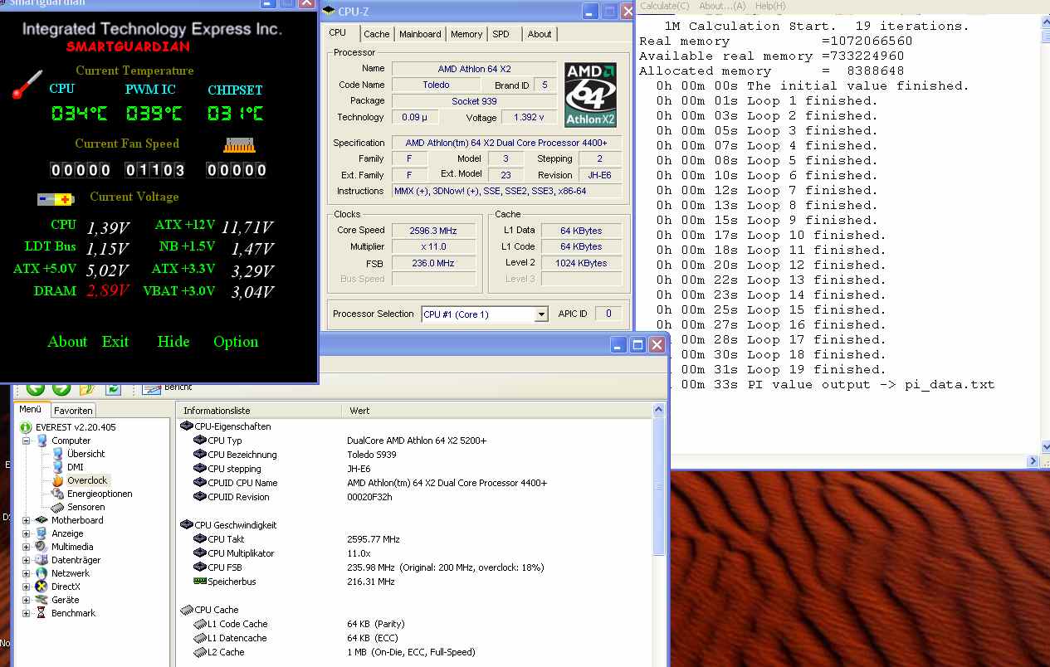The height and width of the screenshot is (667, 1050).
Task: Click the CPU Takt row in EVEREST
Action: 415,539
